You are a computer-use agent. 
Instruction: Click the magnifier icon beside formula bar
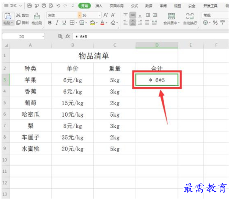pos(60,36)
